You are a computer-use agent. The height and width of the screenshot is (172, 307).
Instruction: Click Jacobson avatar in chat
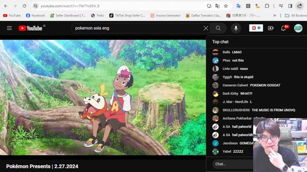tap(215, 143)
